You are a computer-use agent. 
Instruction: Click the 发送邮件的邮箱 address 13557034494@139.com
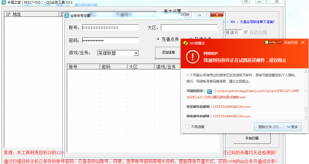point(232,107)
